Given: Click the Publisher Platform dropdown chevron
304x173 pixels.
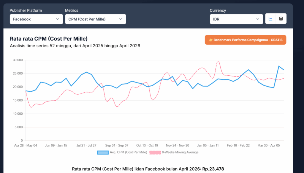Looking at the screenshot, I should pos(58,19).
